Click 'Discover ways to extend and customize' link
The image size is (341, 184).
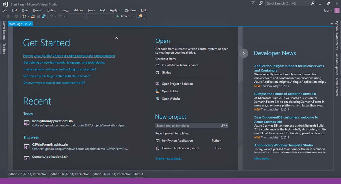(54, 83)
